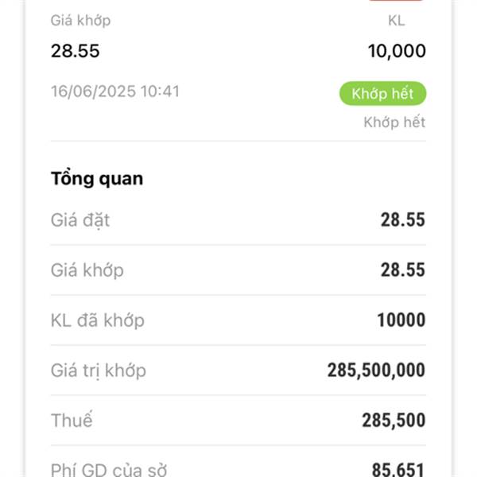Tap the KL column header
Screen dimensions: 477x477
point(397,21)
